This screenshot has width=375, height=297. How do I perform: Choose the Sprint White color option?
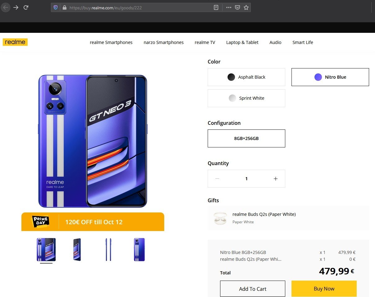click(x=246, y=98)
